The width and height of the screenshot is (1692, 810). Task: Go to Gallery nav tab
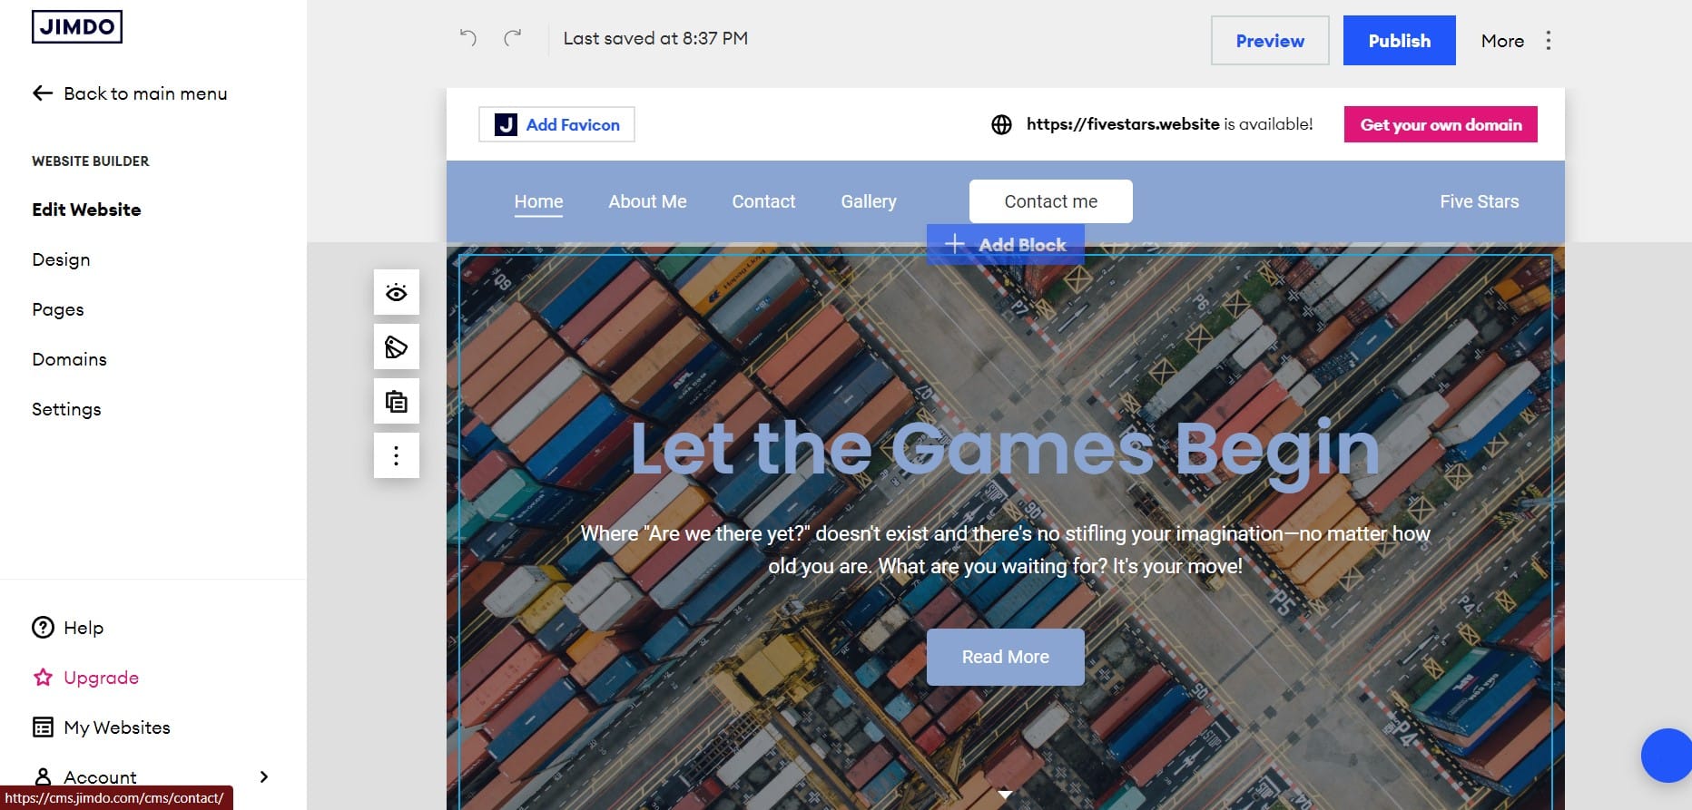click(x=869, y=201)
